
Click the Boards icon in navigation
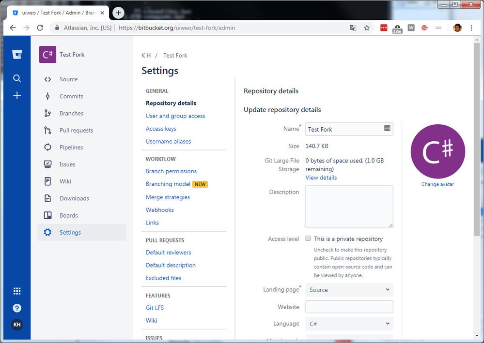point(47,215)
